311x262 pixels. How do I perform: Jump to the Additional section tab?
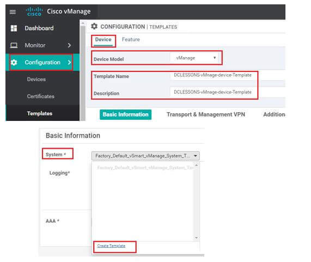coord(274,114)
